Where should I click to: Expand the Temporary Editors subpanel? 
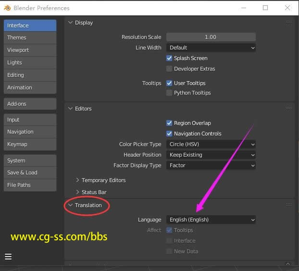click(78, 180)
